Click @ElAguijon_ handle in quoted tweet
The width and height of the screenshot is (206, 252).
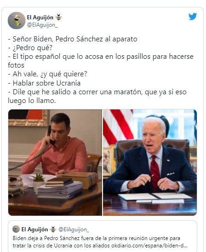click(x=74, y=229)
